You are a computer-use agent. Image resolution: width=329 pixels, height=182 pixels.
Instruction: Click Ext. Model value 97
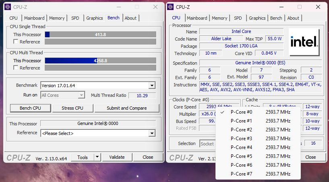coord(261,77)
